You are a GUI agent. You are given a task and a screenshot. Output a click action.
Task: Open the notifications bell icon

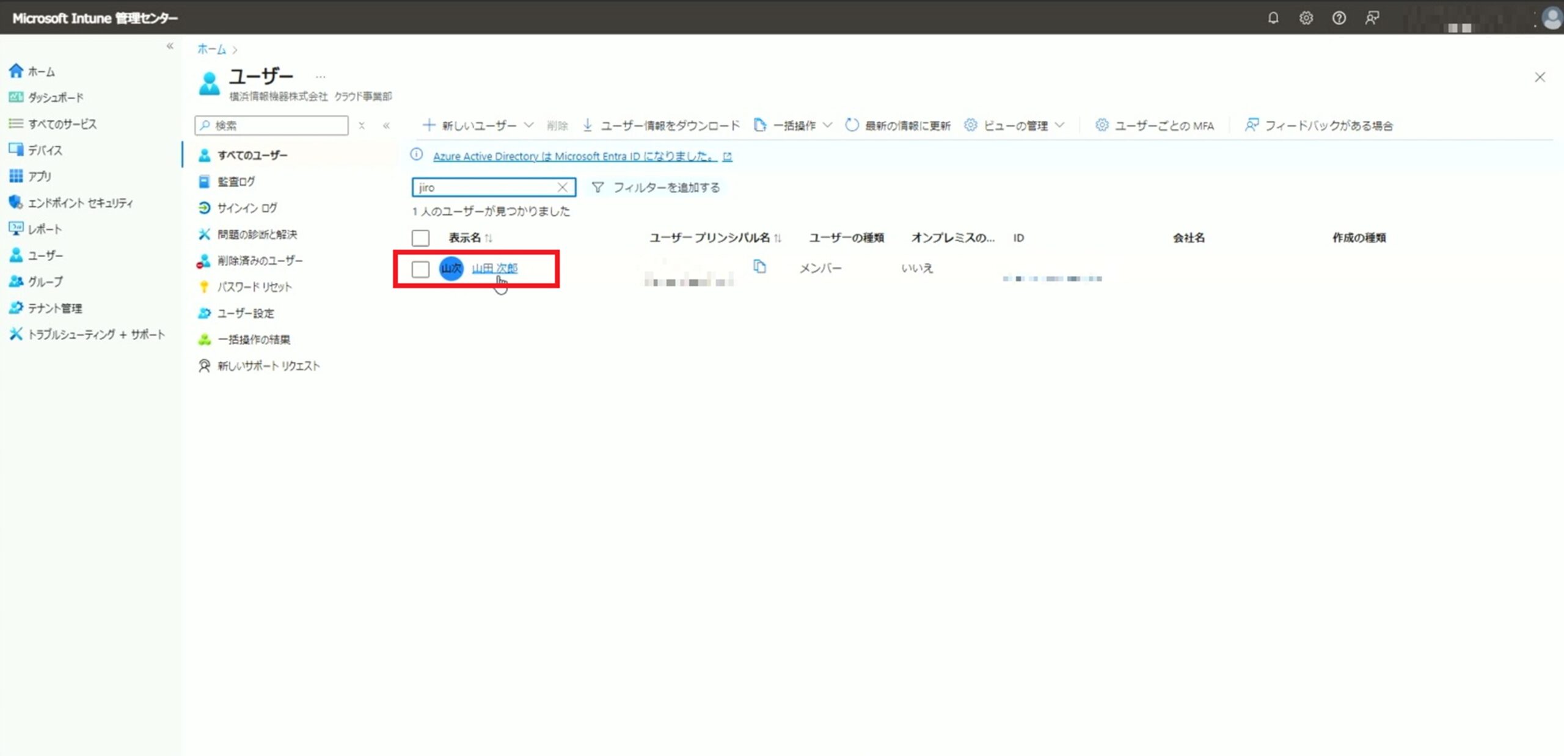[x=1273, y=18]
